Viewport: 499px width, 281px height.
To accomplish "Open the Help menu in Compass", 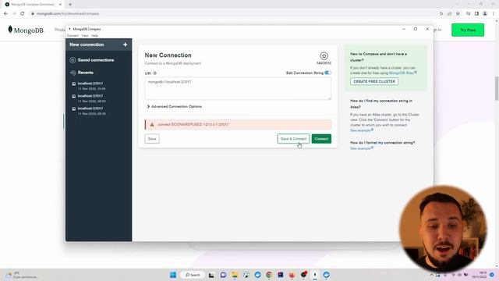I will tap(94, 36).
